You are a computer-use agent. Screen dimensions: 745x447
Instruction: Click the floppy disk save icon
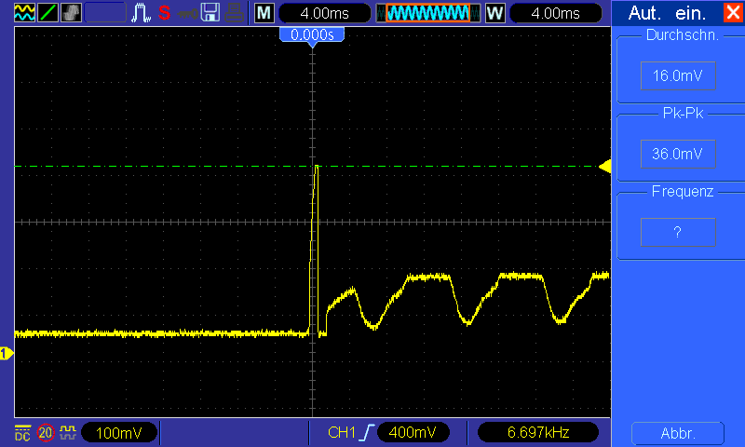210,13
